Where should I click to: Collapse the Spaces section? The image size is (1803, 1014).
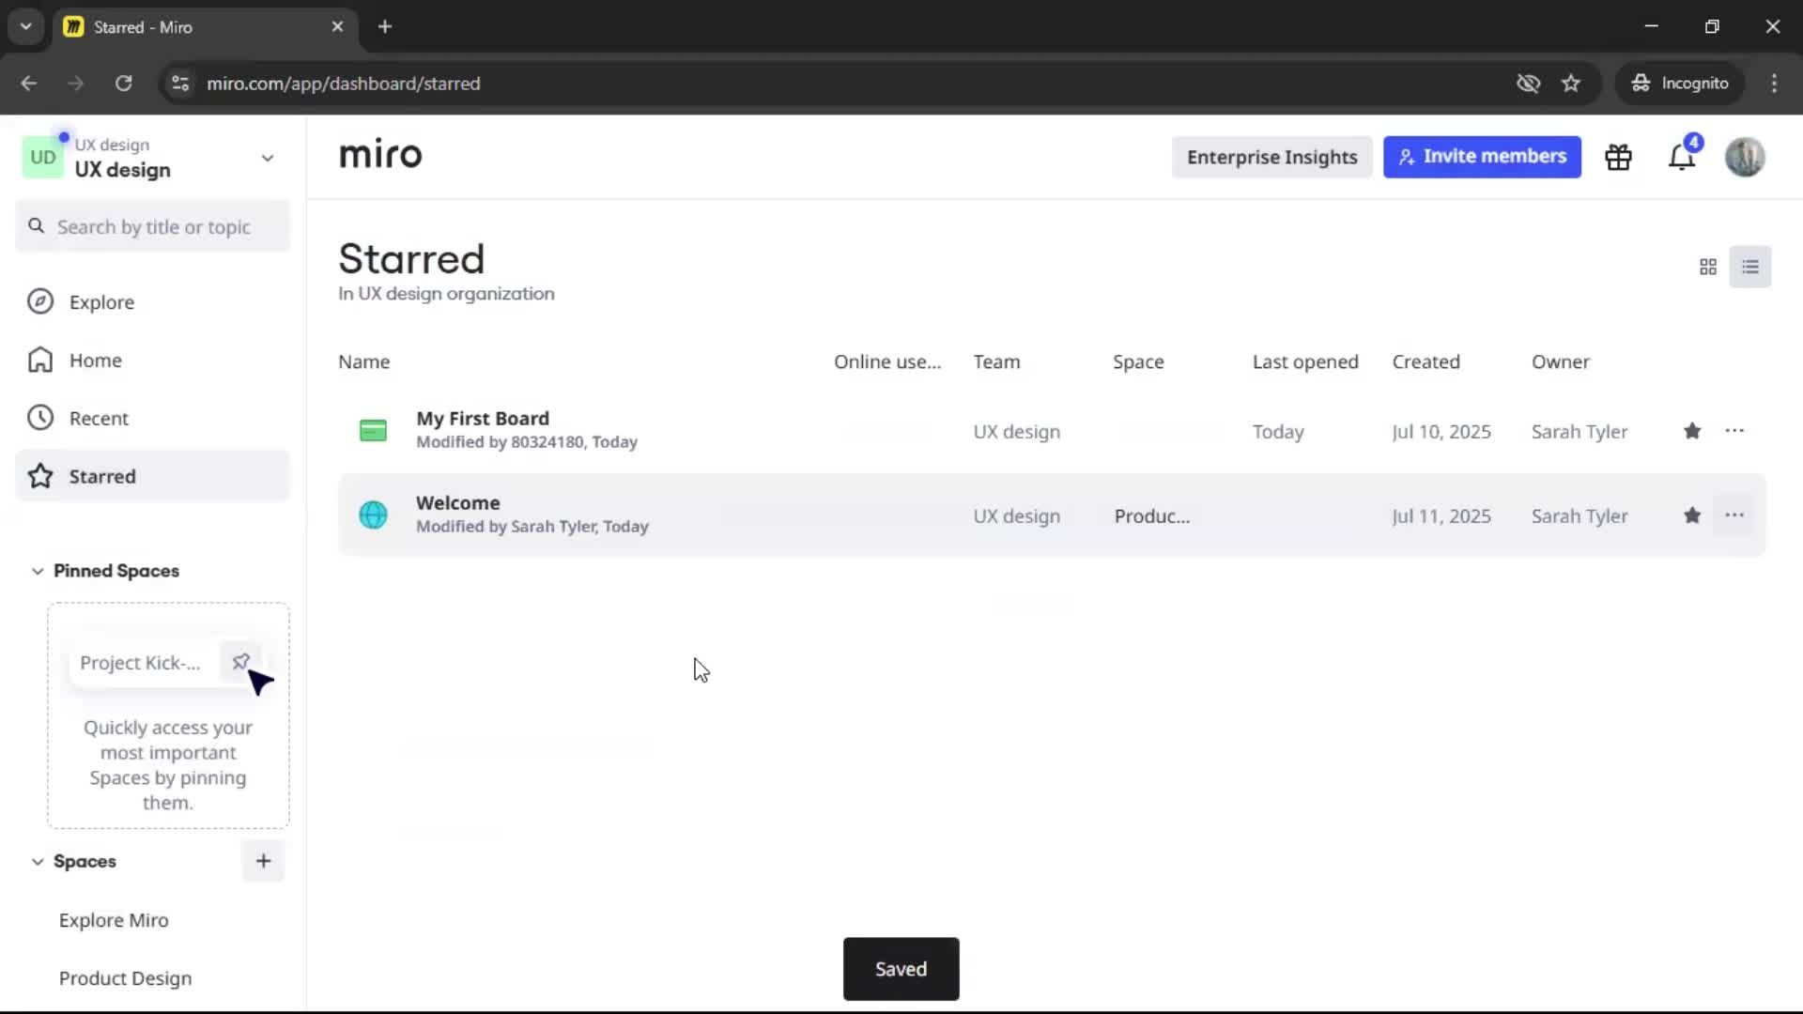point(38,861)
